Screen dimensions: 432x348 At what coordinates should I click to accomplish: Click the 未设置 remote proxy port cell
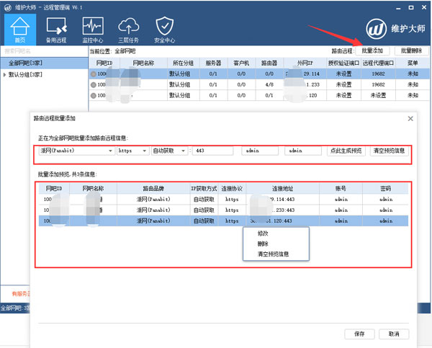coord(378,95)
